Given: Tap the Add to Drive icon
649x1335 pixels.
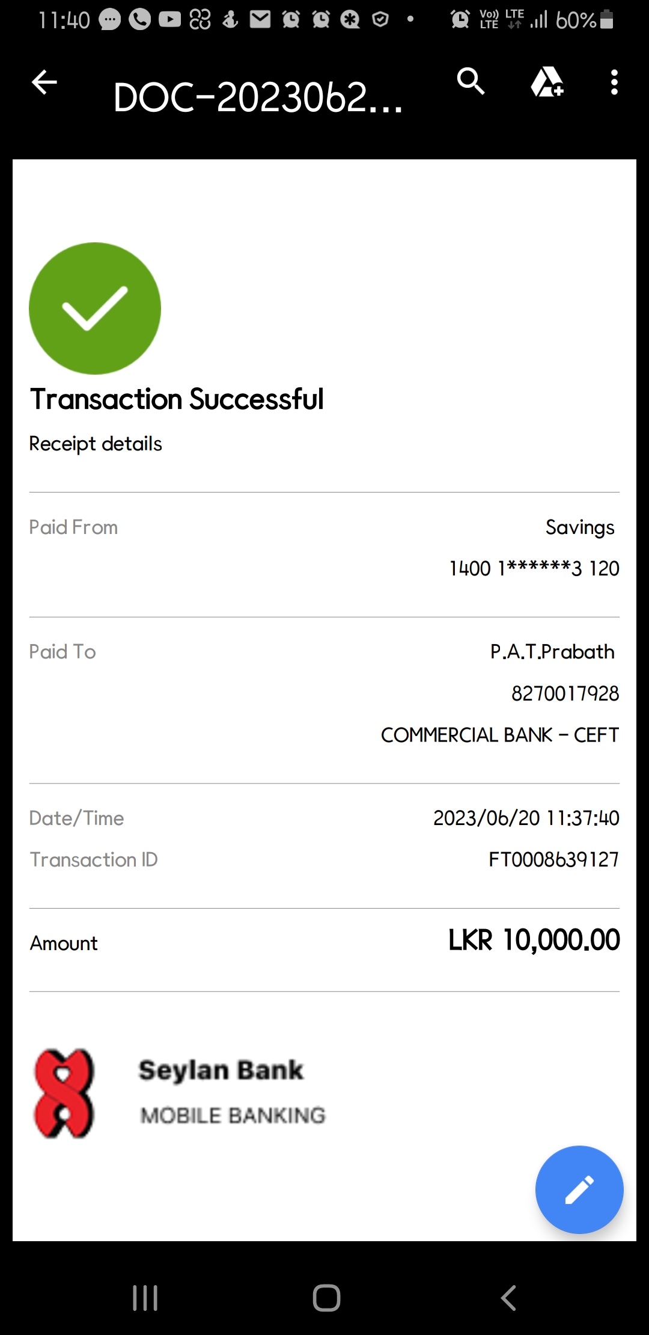Looking at the screenshot, I should tap(547, 82).
